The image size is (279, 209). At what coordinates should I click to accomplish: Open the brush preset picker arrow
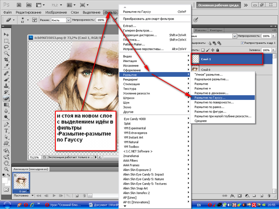pos(28,20)
